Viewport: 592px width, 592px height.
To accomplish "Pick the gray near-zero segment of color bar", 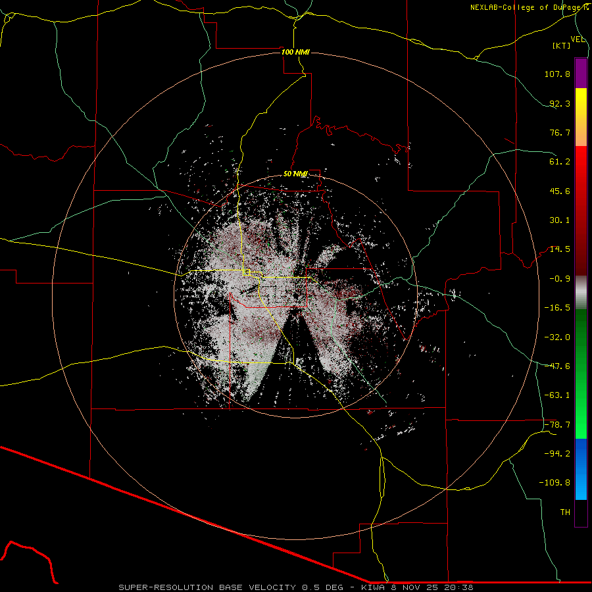I will point(581,293).
